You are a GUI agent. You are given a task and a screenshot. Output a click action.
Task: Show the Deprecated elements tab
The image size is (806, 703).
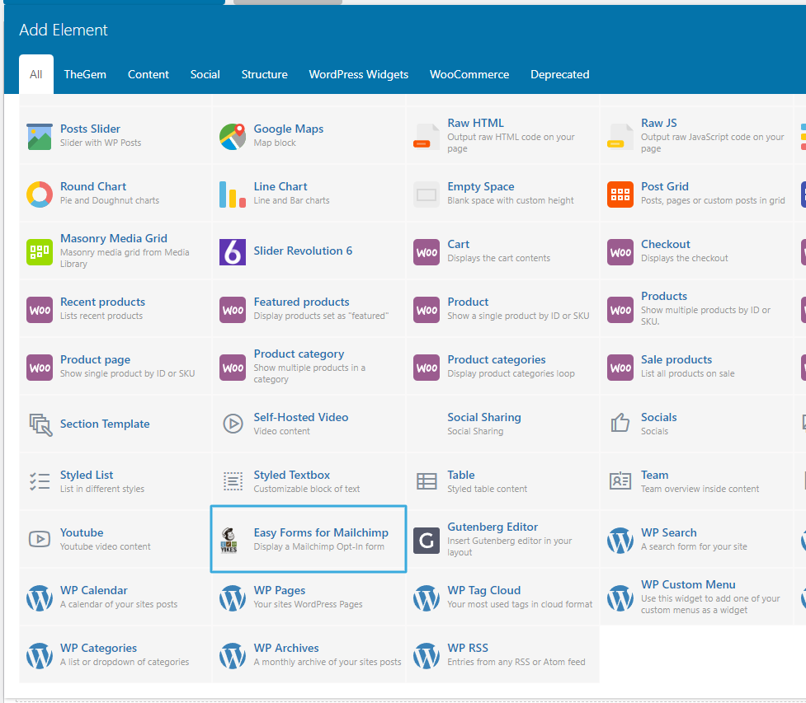tap(559, 74)
